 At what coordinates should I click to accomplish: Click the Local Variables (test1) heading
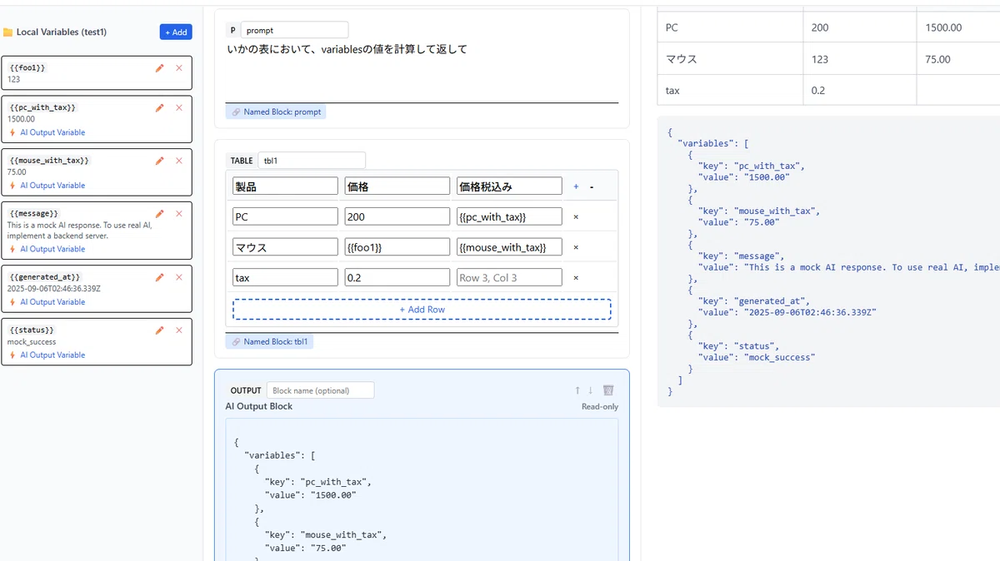[62, 32]
